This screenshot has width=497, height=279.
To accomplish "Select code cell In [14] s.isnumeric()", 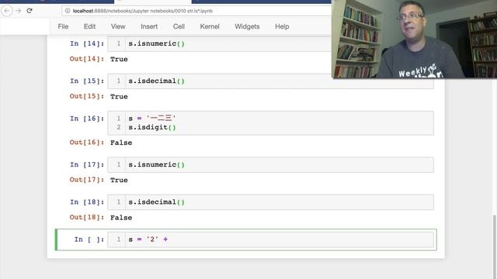I will (x=219, y=43).
